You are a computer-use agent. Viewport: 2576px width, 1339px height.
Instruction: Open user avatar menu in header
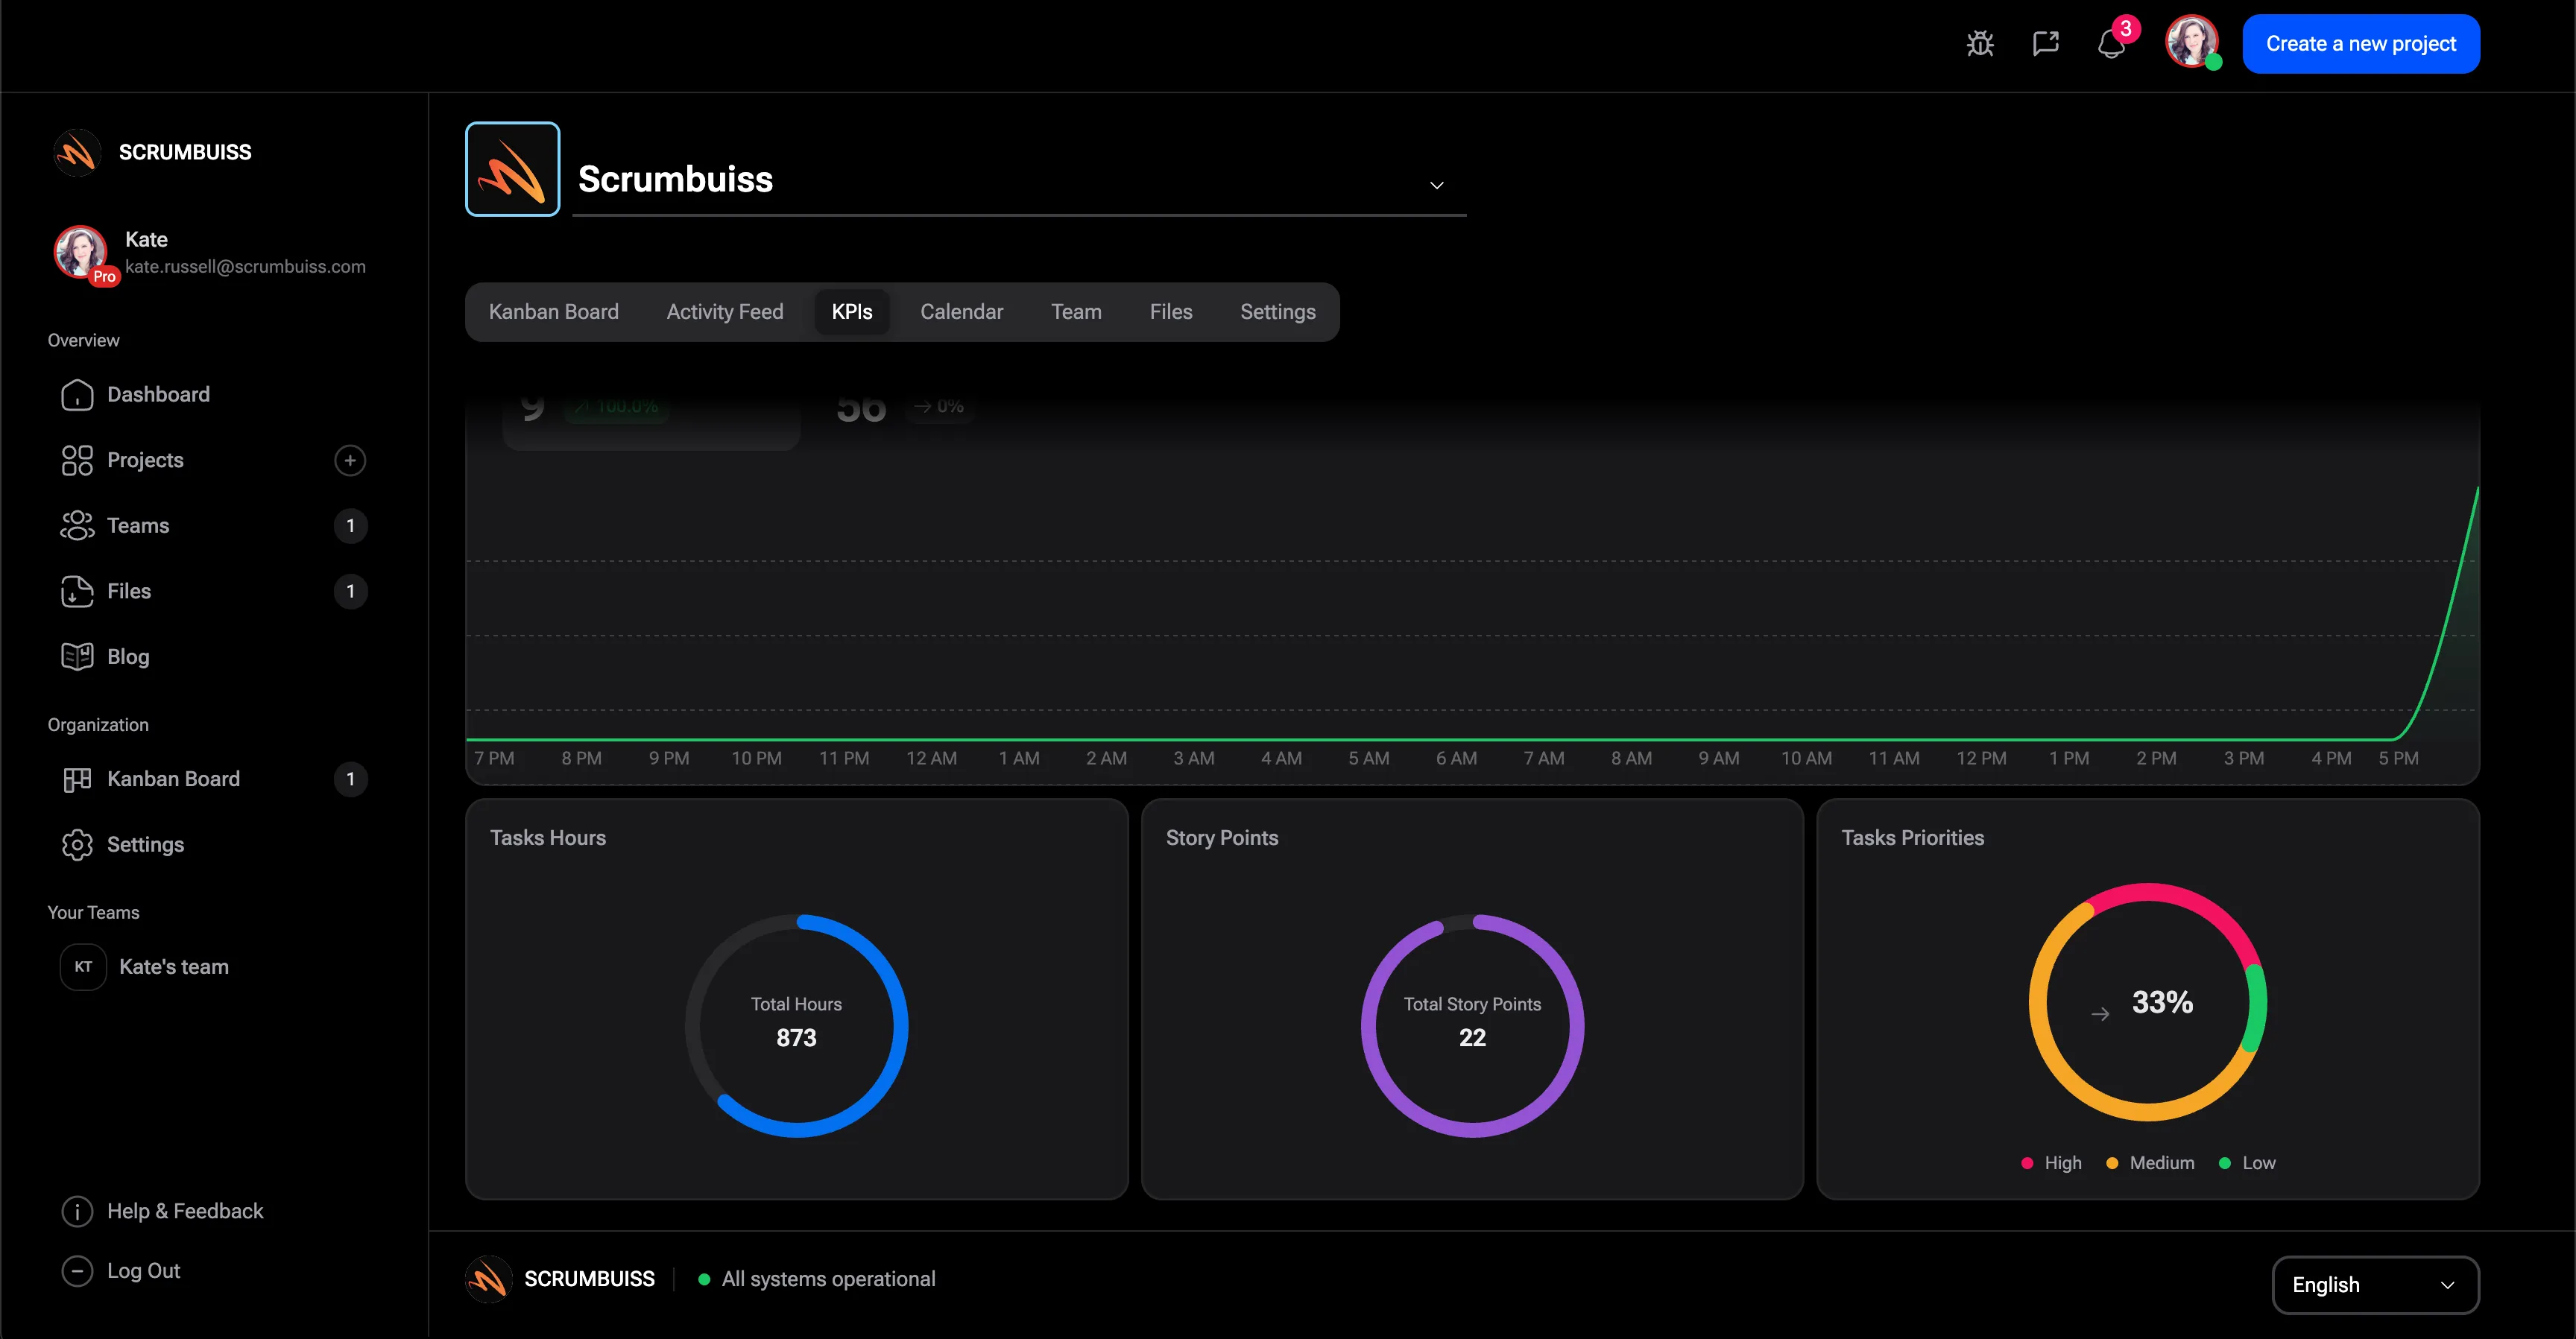pyautogui.click(x=2191, y=42)
